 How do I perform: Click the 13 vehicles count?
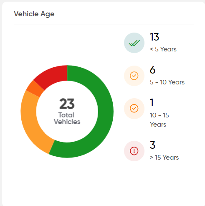(154, 37)
